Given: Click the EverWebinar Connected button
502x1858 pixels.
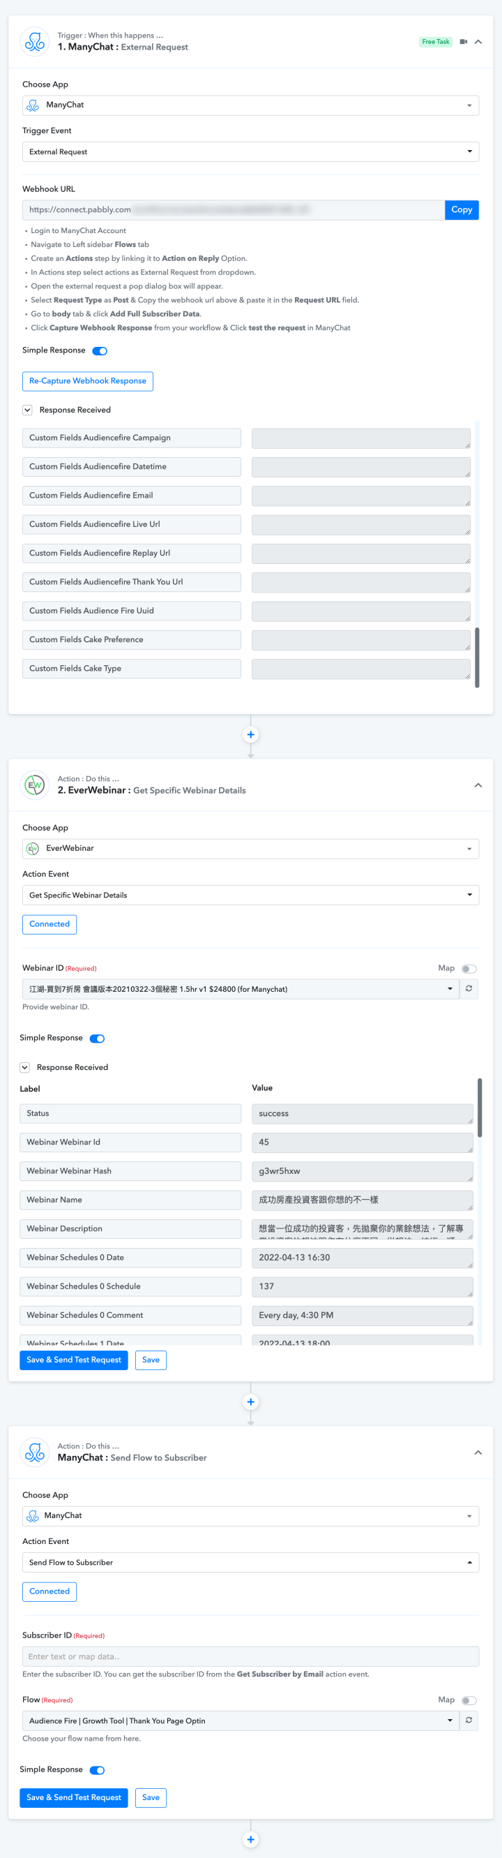Looking at the screenshot, I should (50, 924).
